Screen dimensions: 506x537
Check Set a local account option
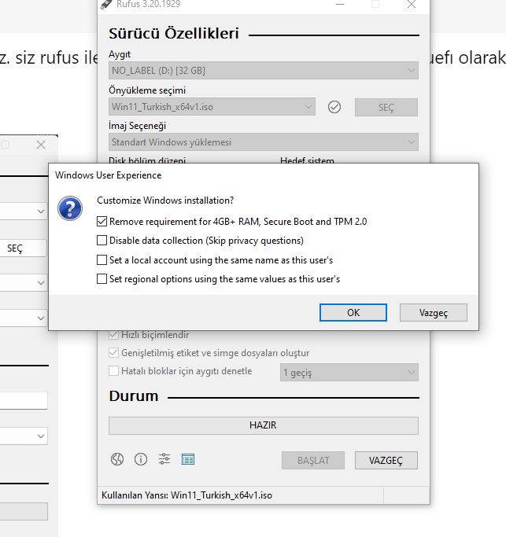102,260
